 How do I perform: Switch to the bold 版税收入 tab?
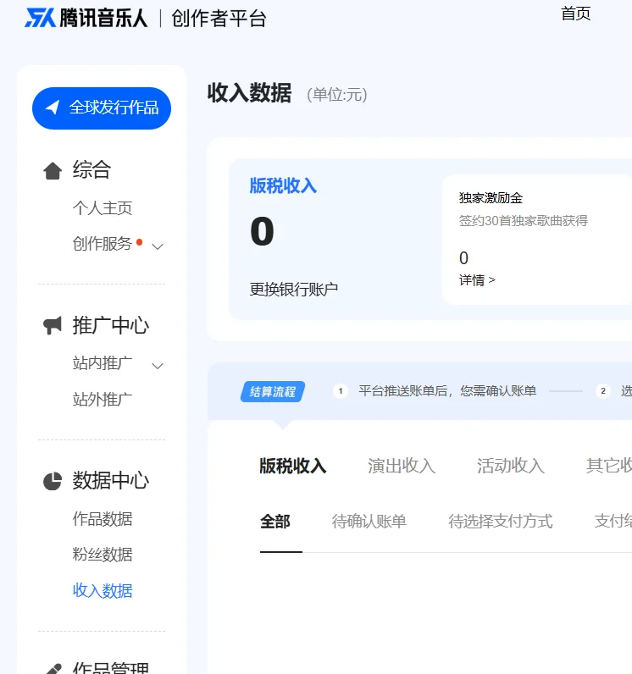point(293,466)
